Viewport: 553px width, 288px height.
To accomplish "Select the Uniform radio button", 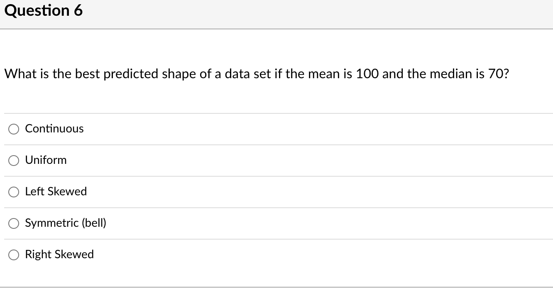I will coord(13,160).
